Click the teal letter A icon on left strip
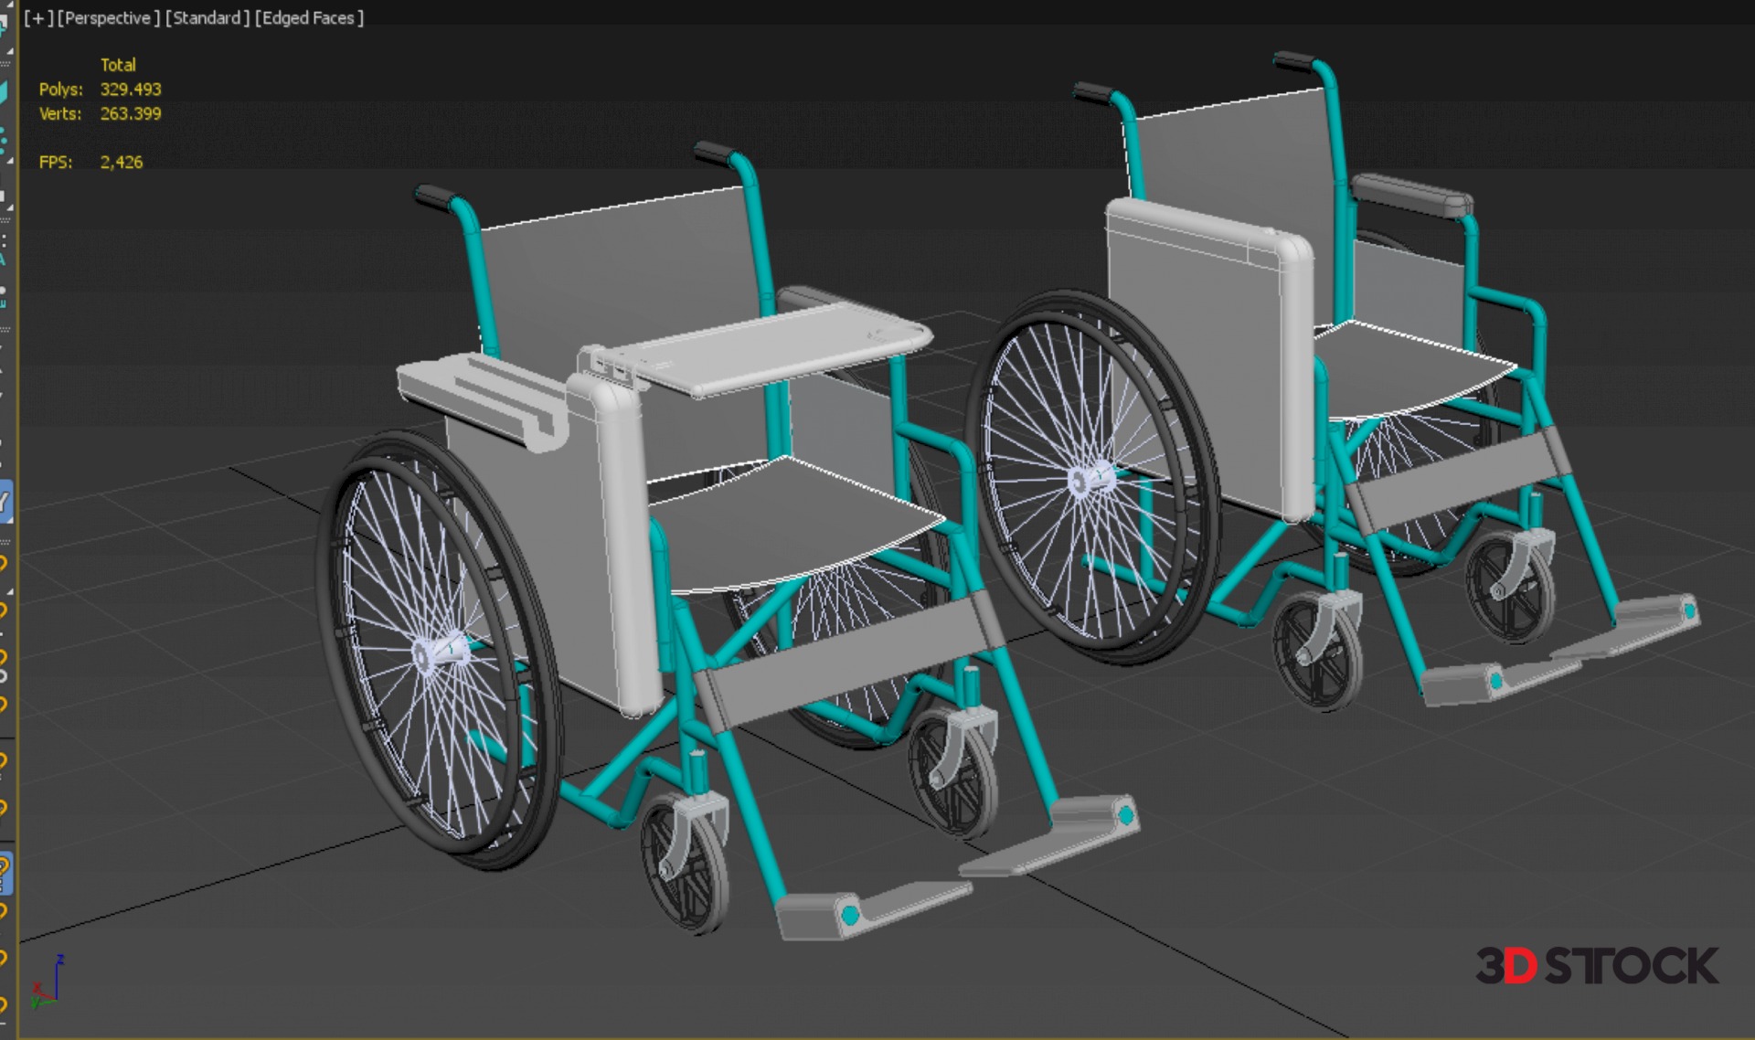Viewport: 1755px width, 1040px height. 3,260
